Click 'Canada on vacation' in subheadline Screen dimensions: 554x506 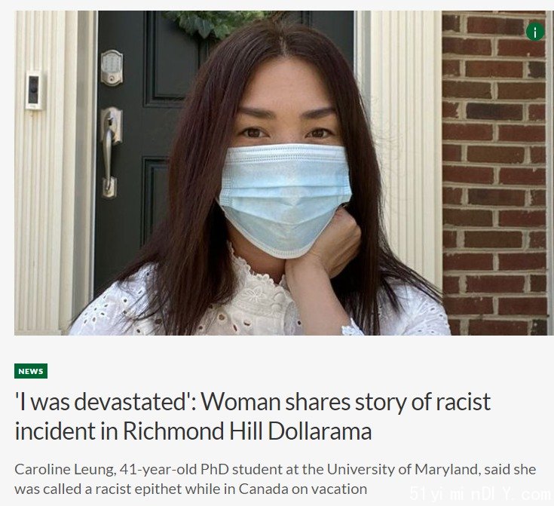[303, 489]
